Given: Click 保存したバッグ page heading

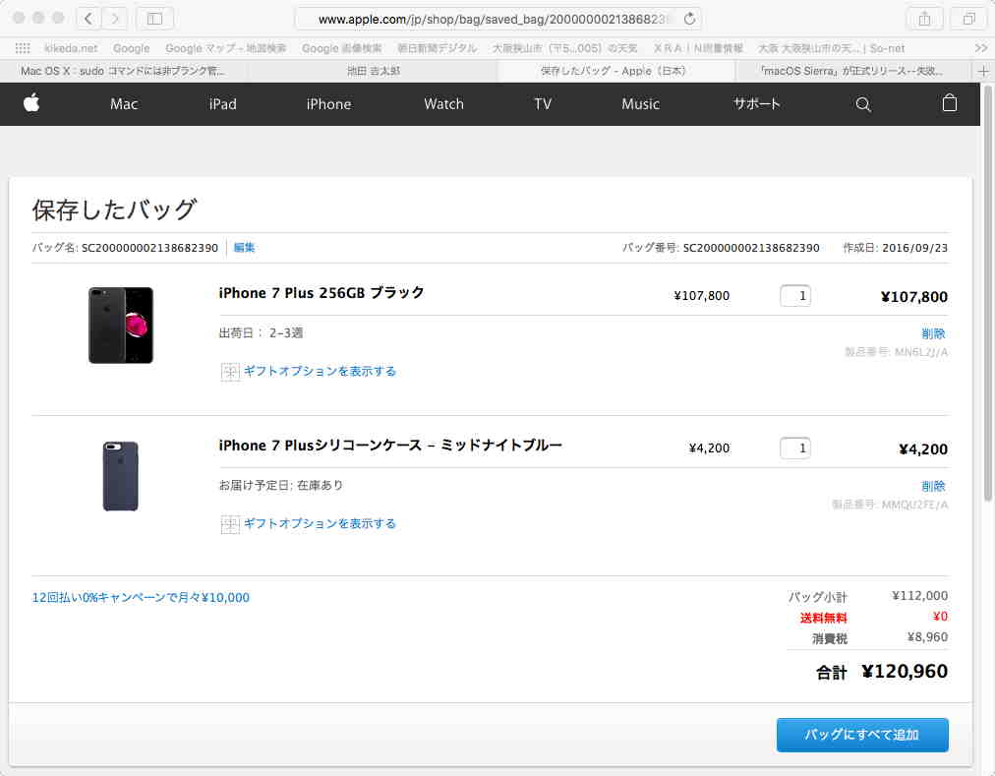Looking at the screenshot, I should coord(115,210).
